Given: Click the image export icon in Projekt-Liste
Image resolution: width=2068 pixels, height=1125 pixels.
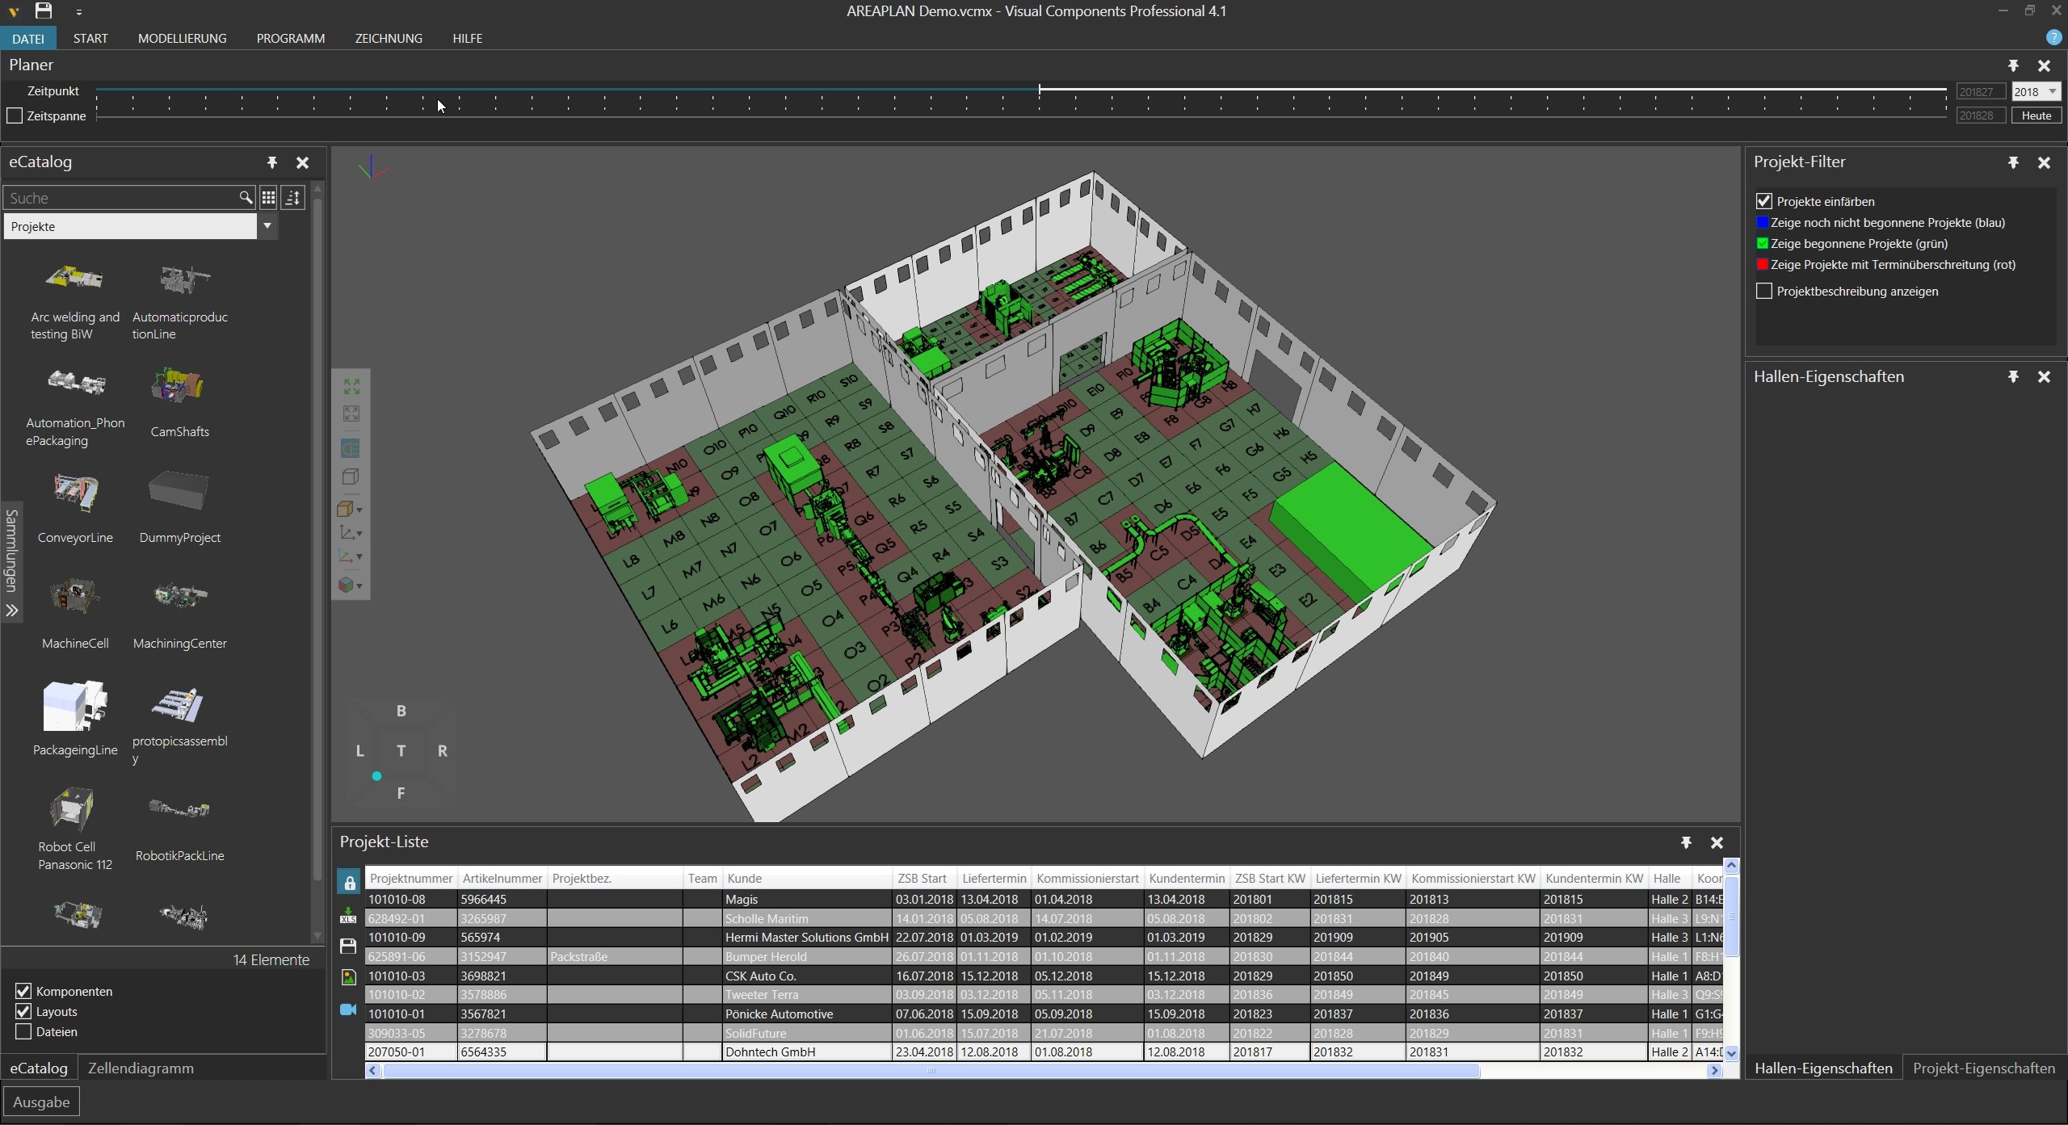Looking at the screenshot, I should tap(348, 977).
